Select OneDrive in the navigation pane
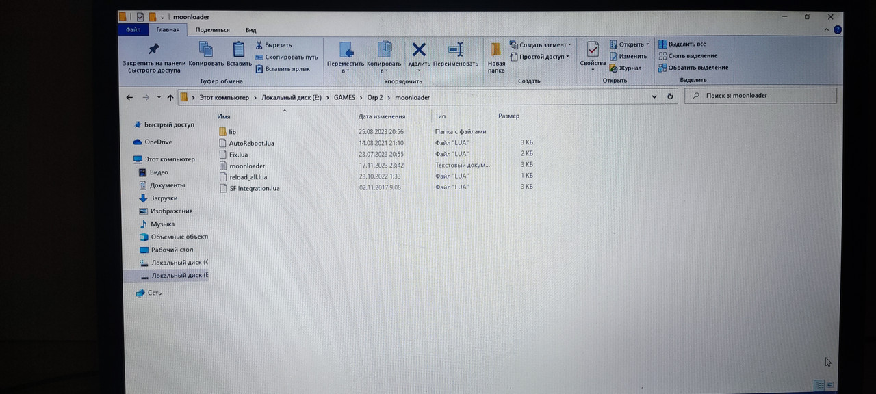This screenshot has width=876, height=394. click(158, 142)
